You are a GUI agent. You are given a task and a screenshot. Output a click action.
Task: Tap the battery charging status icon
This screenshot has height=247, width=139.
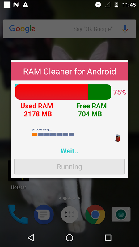pos(116,5)
